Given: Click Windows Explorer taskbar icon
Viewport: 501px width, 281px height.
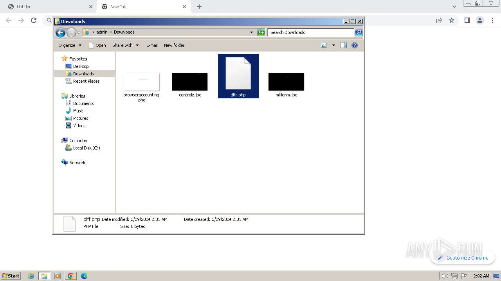Looking at the screenshot, I should click(x=44, y=276).
